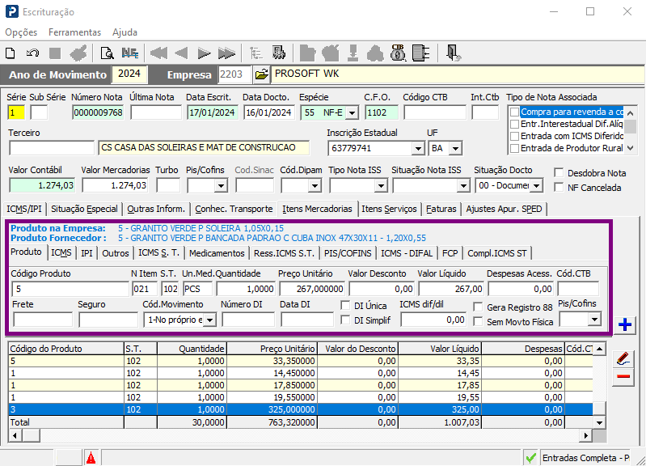Select the 325,000000 row in items grid
The height and width of the screenshot is (466, 646).
[300, 409]
